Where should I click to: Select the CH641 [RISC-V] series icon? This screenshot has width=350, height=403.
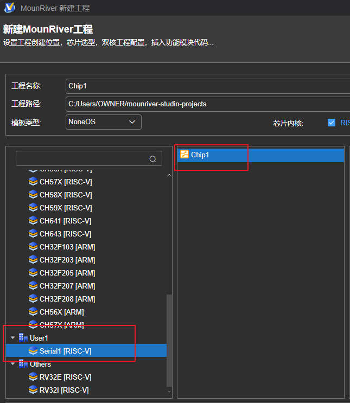[33, 221]
